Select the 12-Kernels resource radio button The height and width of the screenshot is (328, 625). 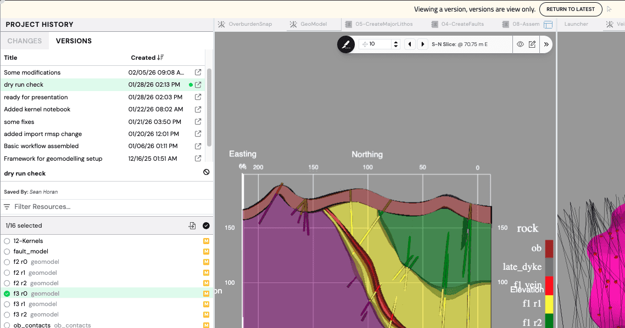(7, 241)
